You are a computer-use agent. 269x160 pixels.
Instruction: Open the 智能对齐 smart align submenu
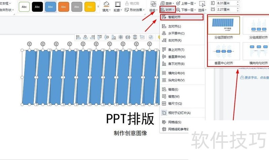pos(182,17)
